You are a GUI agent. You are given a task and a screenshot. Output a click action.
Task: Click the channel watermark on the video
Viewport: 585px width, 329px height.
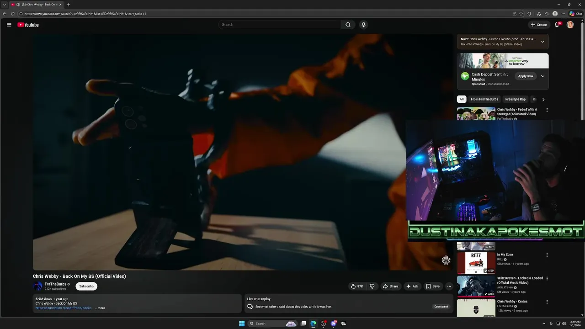tap(446, 260)
